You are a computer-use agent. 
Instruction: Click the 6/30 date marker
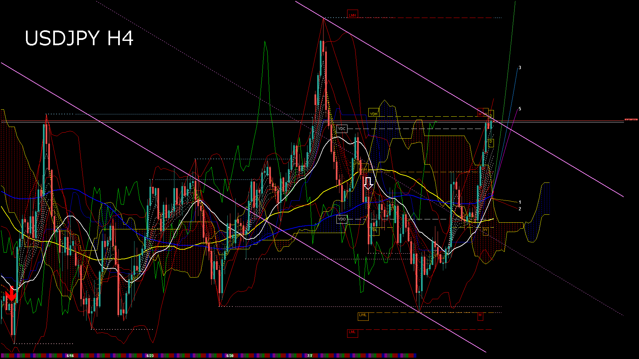tap(230, 356)
